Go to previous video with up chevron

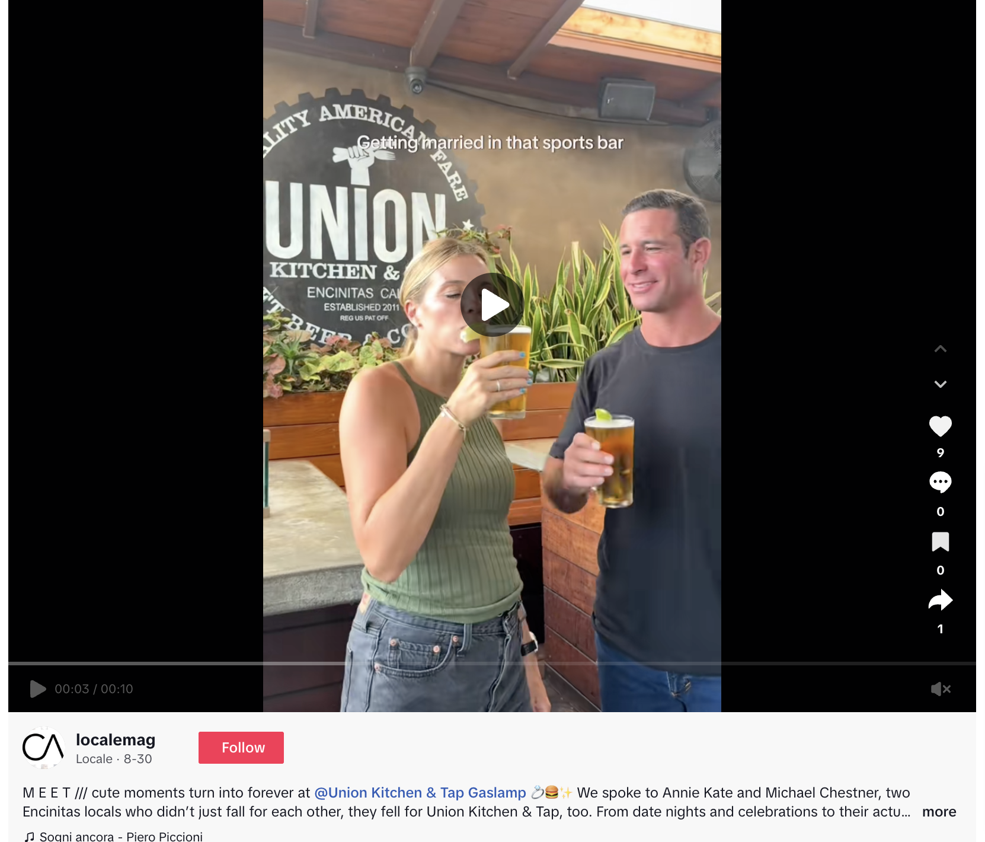(940, 349)
